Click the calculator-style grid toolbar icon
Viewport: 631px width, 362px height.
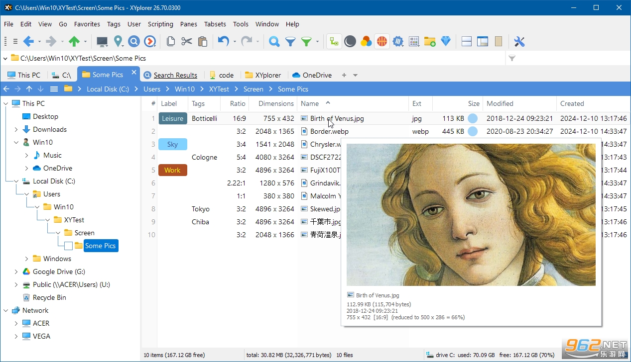click(414, 41)
